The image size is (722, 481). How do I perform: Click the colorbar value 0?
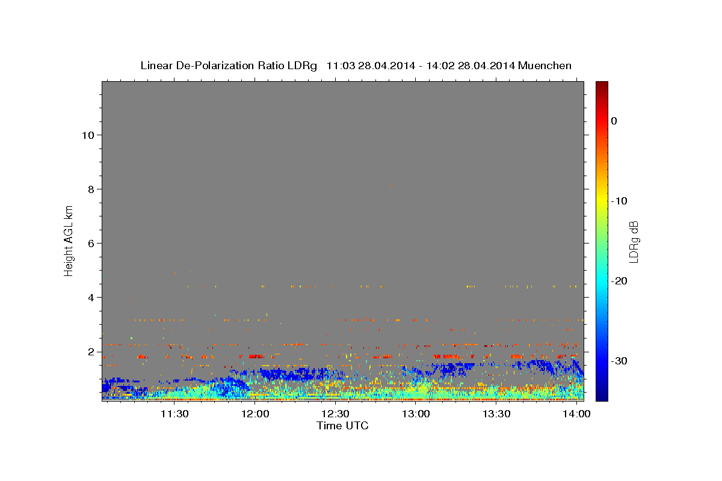(614, 121)
